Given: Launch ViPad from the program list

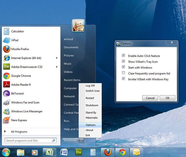Looking at the screenshot, I should coord(15,40).
